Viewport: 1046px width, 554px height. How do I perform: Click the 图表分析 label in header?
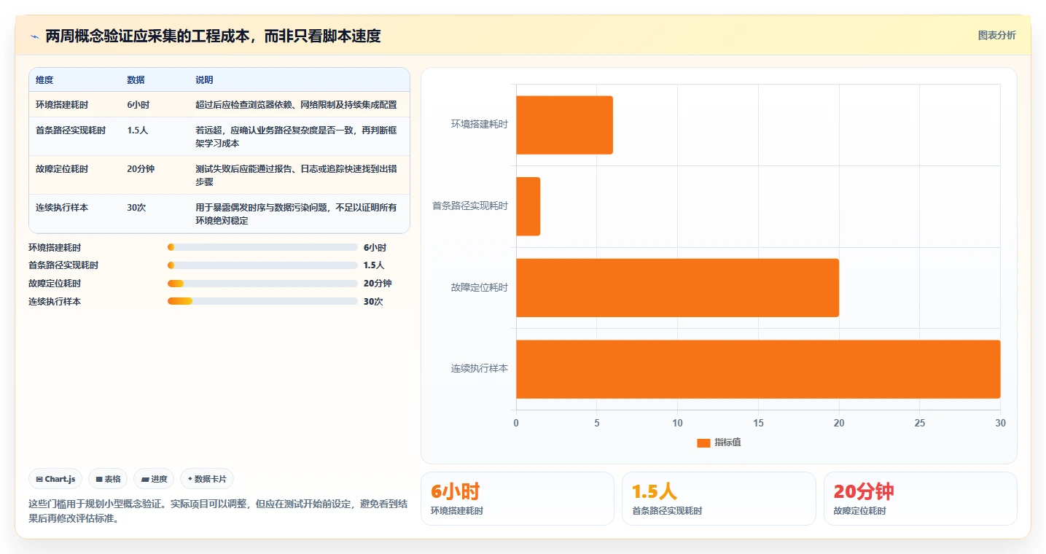(996, 35)
